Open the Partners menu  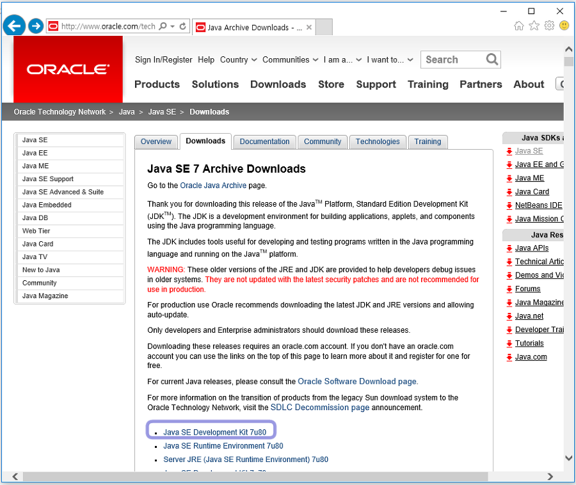pos(481,84)
